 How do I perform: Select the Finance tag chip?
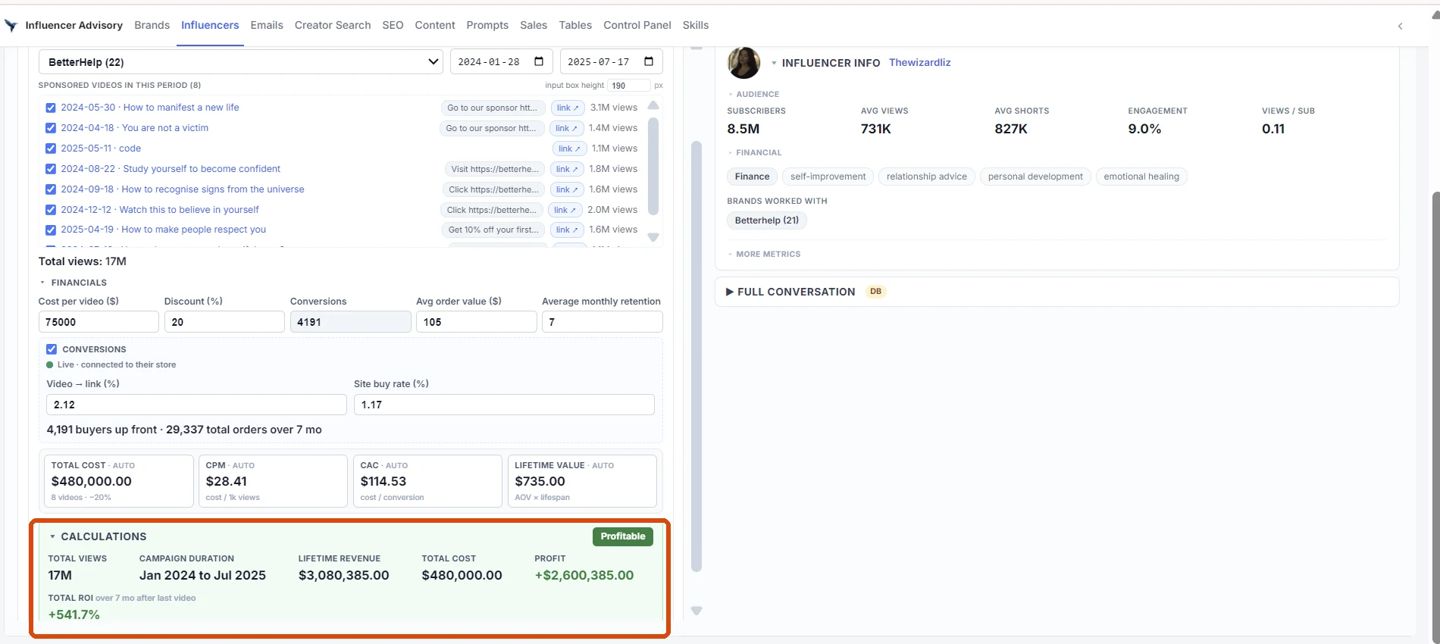point(752,177)
